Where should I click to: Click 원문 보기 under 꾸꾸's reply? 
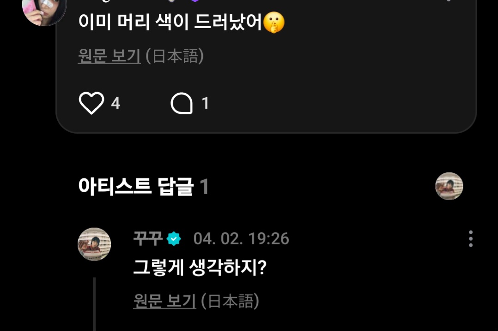164,301
